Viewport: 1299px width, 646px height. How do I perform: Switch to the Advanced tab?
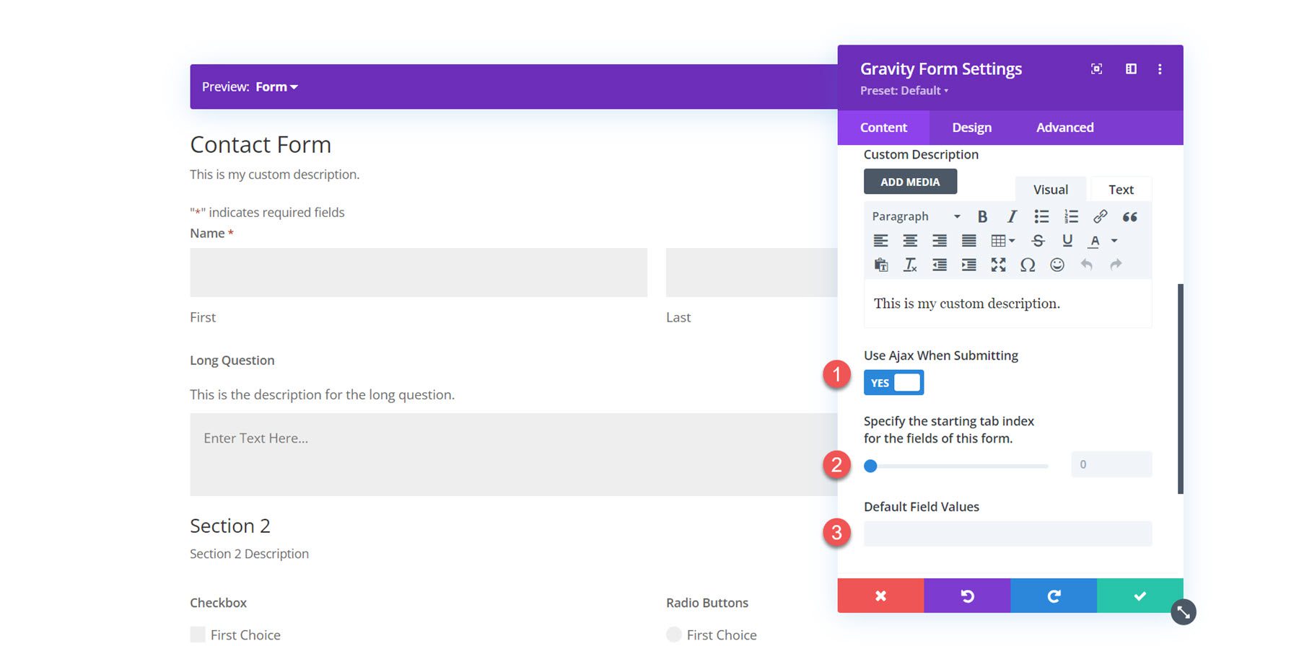tap(1064, 128)
